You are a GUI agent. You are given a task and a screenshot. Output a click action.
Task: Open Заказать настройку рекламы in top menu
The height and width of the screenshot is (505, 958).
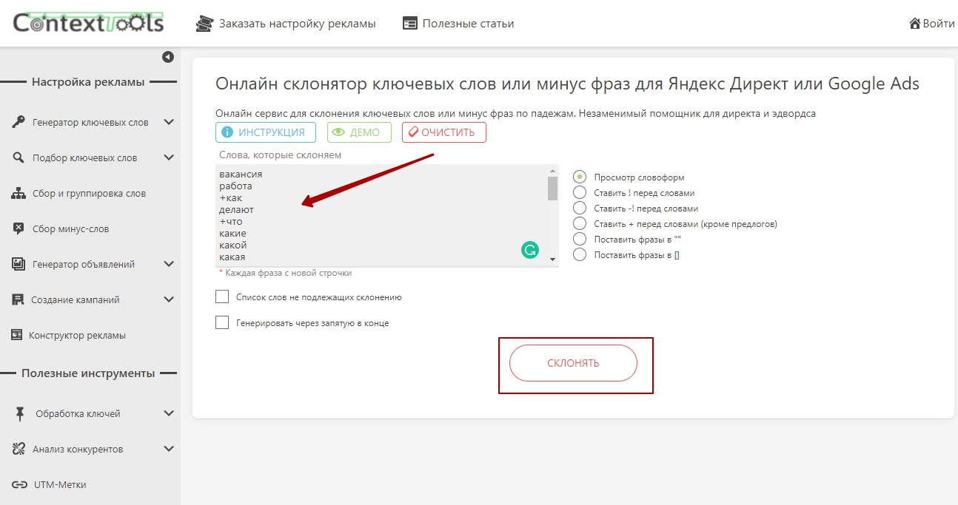pyautogui.click(x=297, y=24)
